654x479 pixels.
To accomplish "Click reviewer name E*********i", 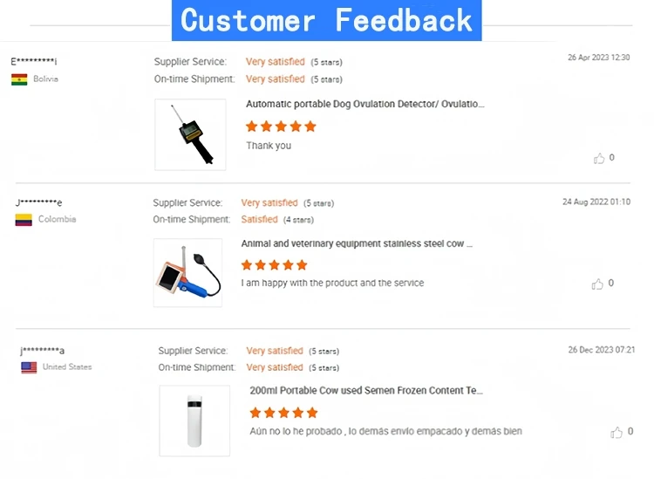I will (34, 62).
